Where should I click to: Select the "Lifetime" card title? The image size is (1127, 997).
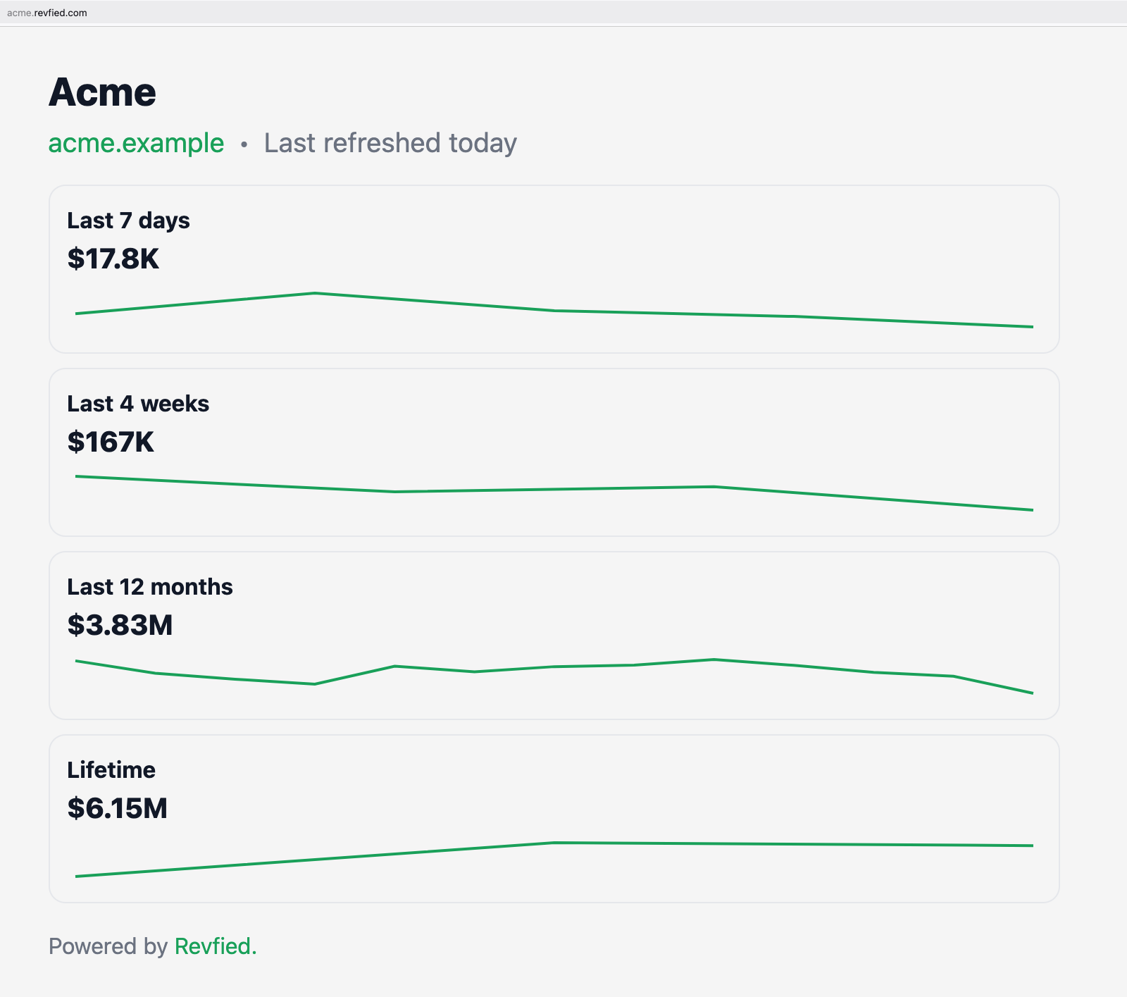click(111, 770)
